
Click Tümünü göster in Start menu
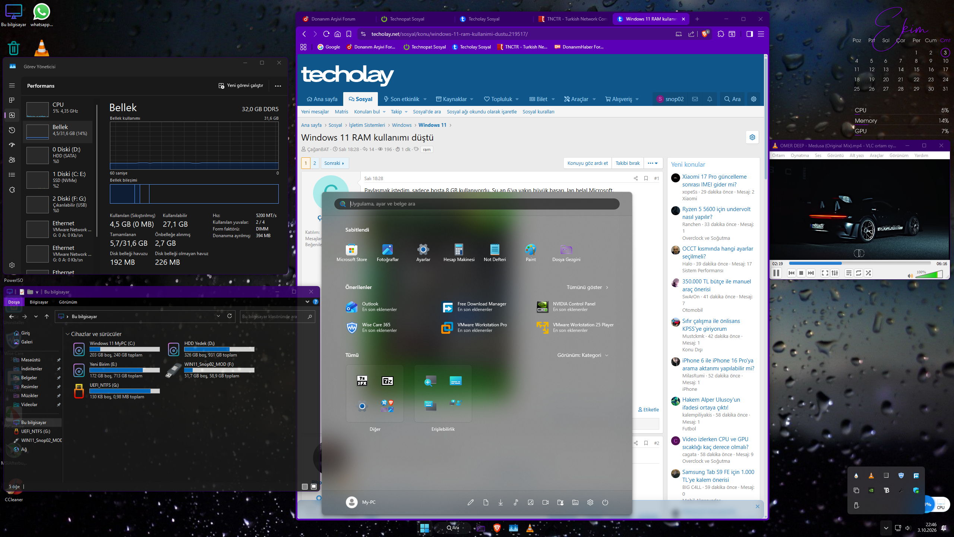587,287
